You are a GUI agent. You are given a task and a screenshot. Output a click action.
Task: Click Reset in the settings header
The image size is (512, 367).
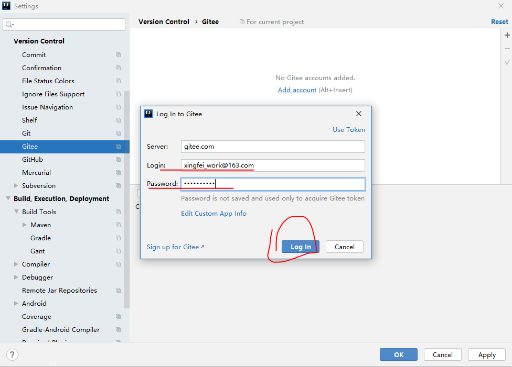(x=499, y=22)
